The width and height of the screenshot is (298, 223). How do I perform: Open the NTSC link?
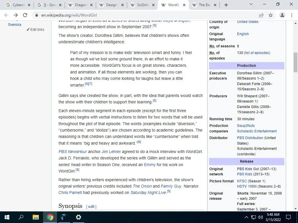click(x=242, y=181)
